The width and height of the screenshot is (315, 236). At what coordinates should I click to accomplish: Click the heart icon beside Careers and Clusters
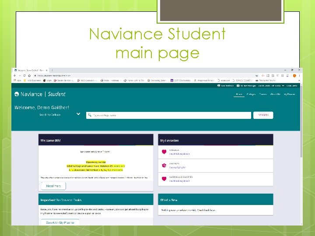(x=164, y=179)
